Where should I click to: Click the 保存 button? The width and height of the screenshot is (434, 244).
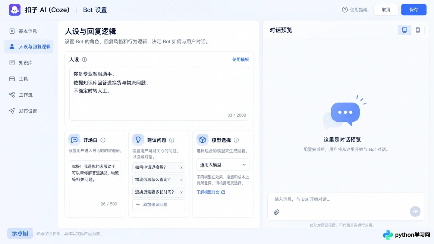click(x=414, y=10)
